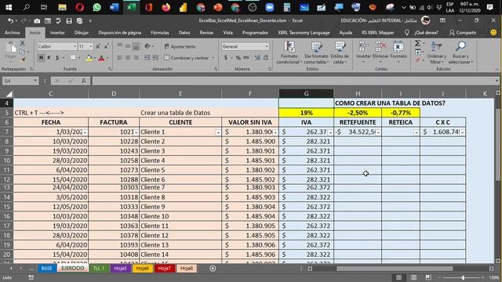Viewport: 502px width, 282px height.
Task: Open the RETEICA column filter dropdown
Action: (x=417, y=132)
